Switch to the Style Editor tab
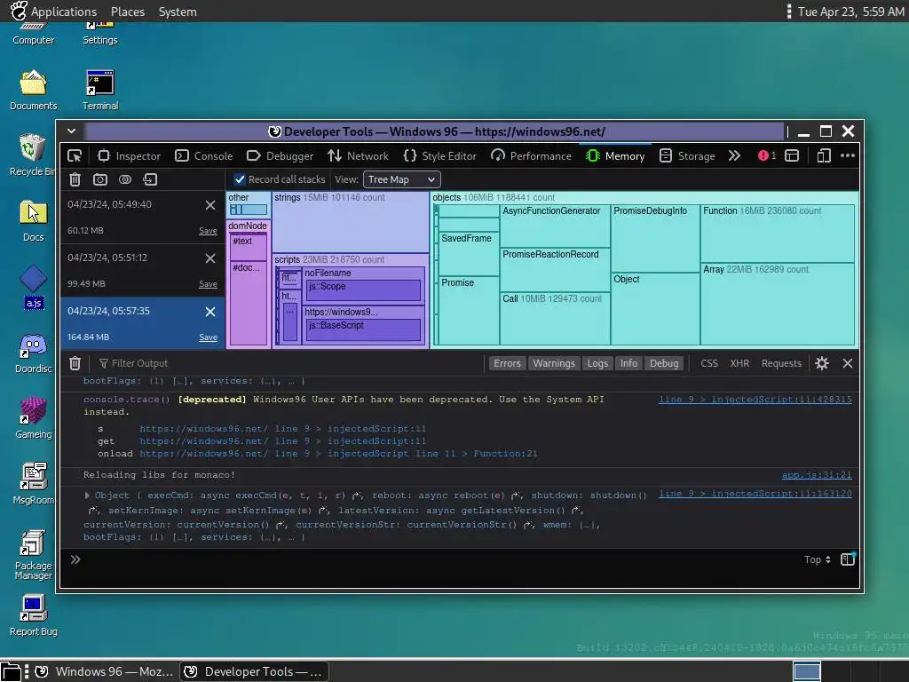This screenshot has height=682, width=909. (x=440, y=156)
